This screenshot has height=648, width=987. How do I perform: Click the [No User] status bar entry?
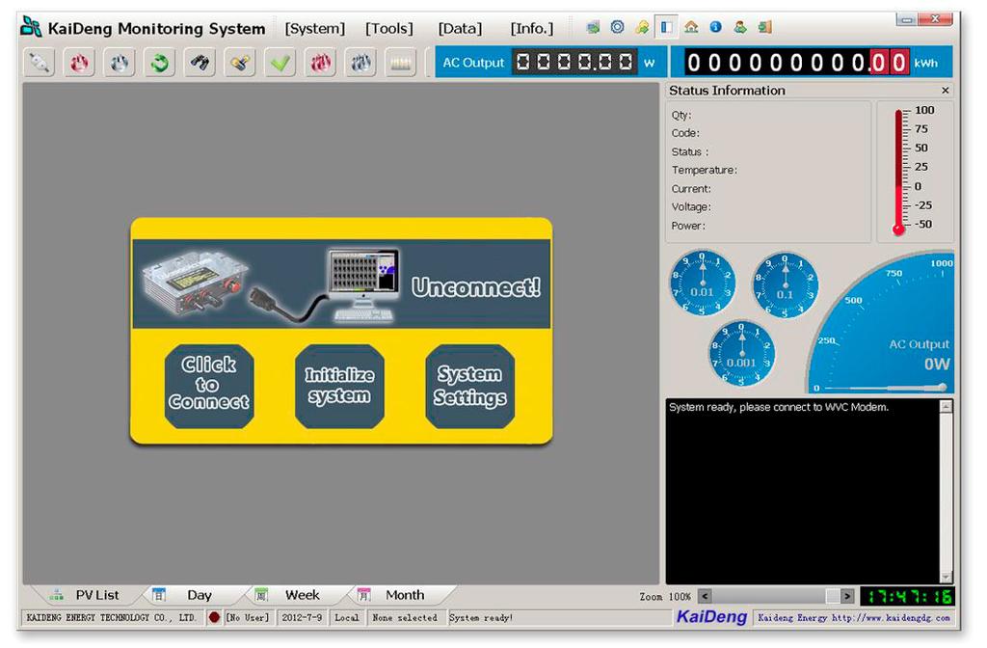(248, 618)
